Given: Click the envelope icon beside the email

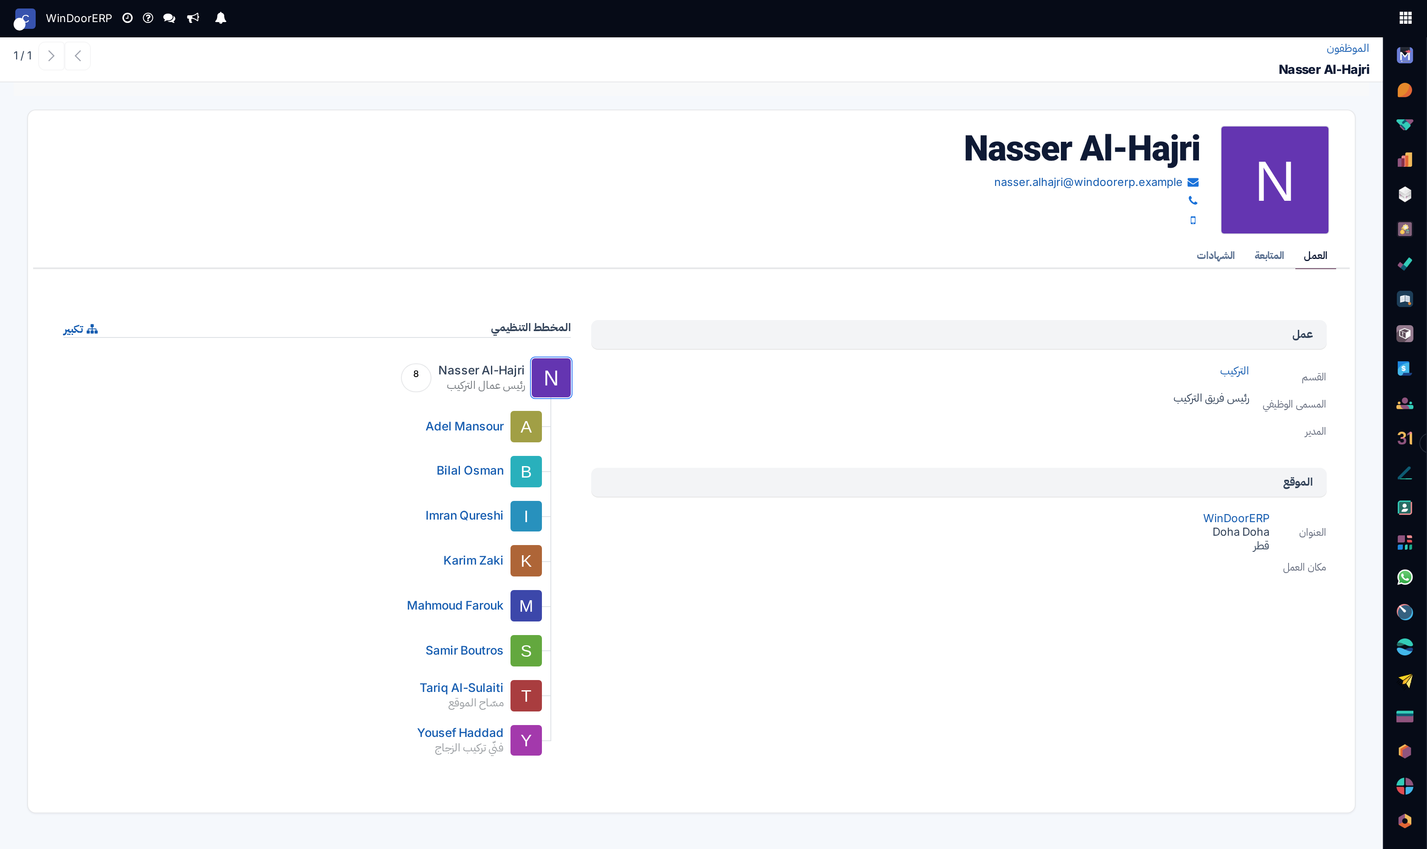Looking at the screenshot, I should [x=1193, y=183].
